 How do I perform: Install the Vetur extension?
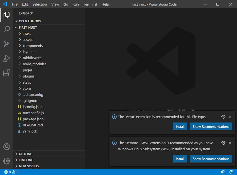[180, 126]
